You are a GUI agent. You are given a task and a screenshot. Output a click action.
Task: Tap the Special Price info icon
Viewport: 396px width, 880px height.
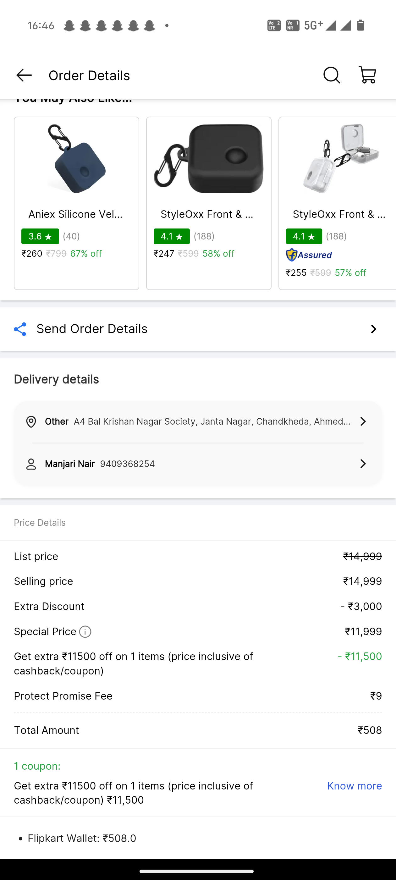(85, 632)
